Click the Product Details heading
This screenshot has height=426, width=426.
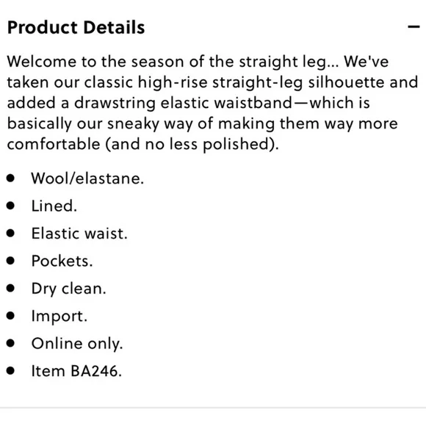point(76,27)
